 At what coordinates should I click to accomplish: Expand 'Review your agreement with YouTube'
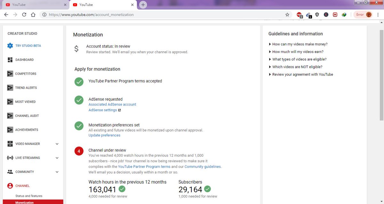point(301,75)
